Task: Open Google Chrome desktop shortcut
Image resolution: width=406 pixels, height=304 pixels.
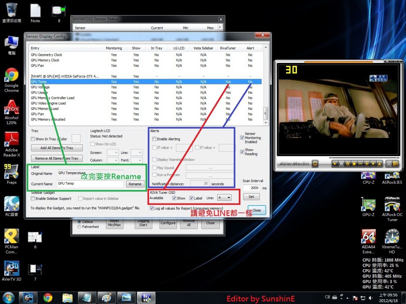Action: [11, 80]
